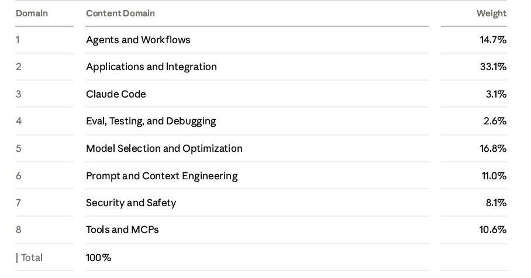Click the Security and Safety entry
The height and width of the screenshot is (278, 531).
coord(131,203)
